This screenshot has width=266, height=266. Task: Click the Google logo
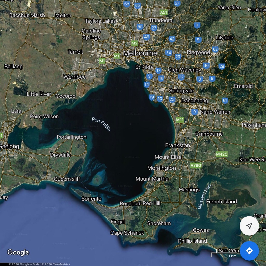click(18, 252)
